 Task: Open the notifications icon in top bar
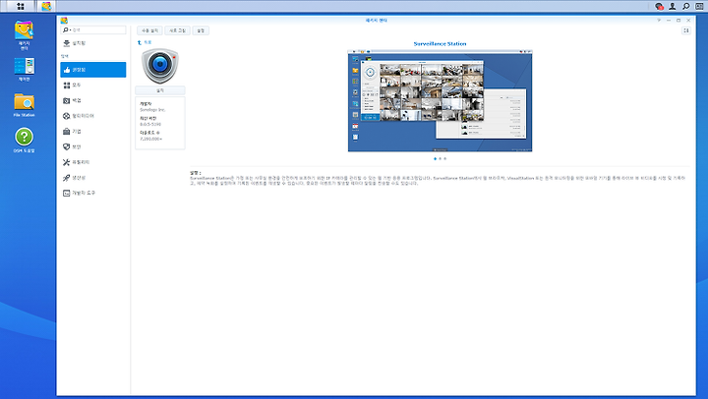pos(659,6)
